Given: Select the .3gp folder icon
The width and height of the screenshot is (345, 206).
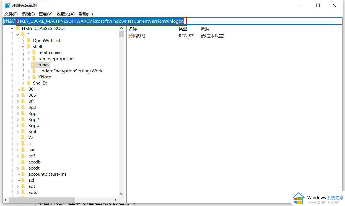Looking at the screenshot, I should coord(23,113).
